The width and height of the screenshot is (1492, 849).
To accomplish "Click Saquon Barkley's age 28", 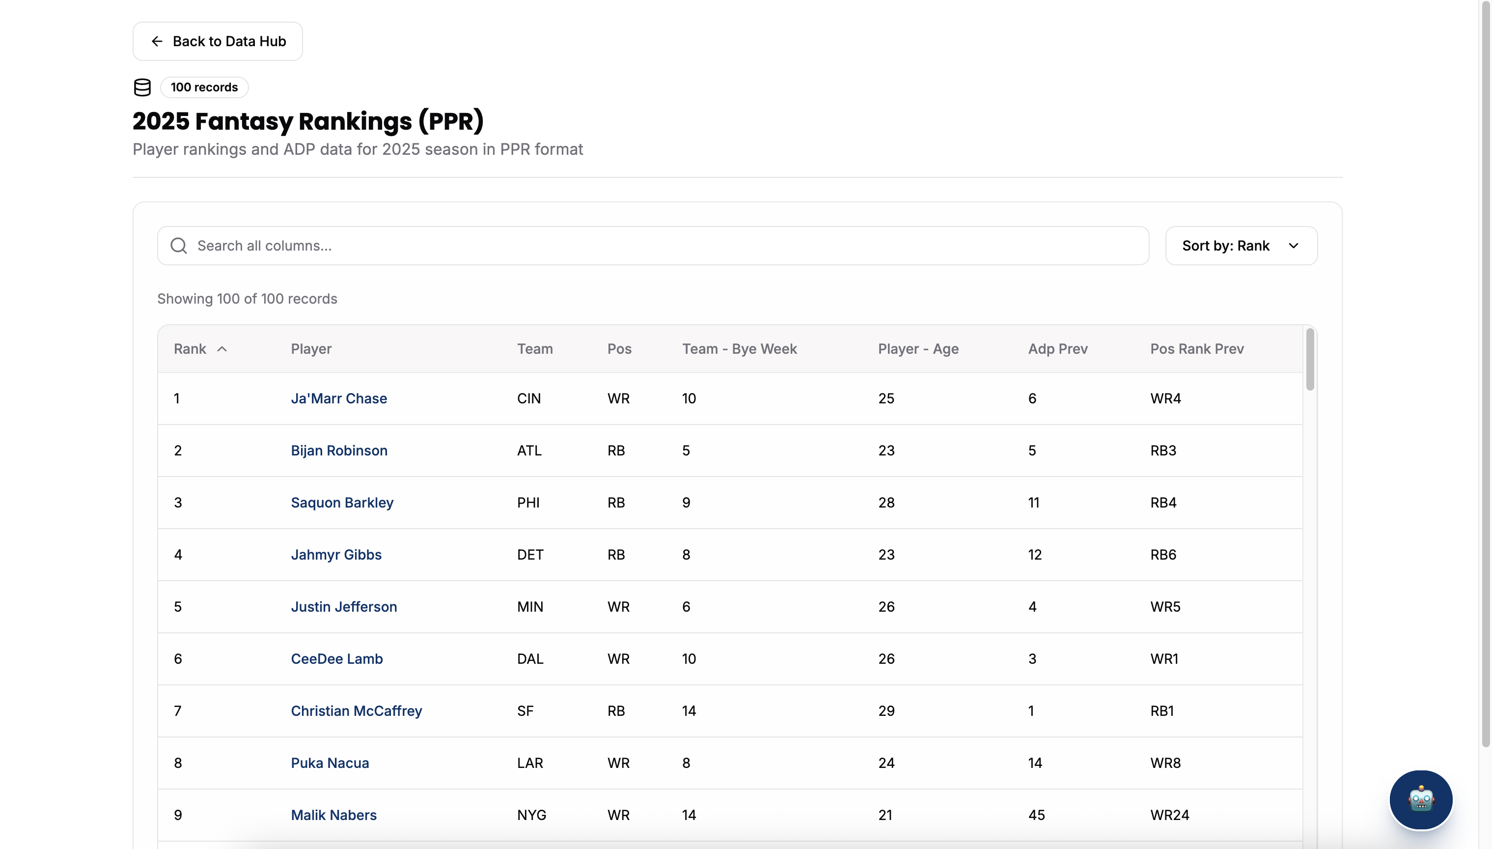I will coord(886,502).
